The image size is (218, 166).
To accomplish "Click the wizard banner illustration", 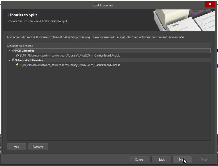I will pos(184,20).
